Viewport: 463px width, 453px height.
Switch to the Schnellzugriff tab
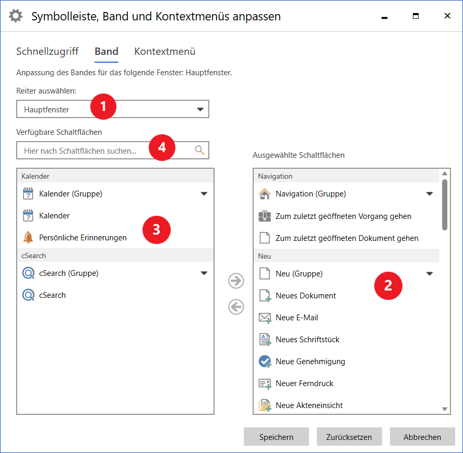point(47,51)
